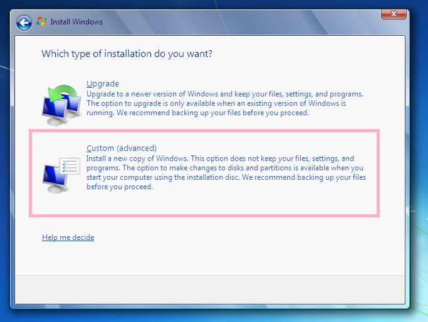
Task: Close the Install Windows dialog
Action: pyautogui.click(x=394, y=14)
